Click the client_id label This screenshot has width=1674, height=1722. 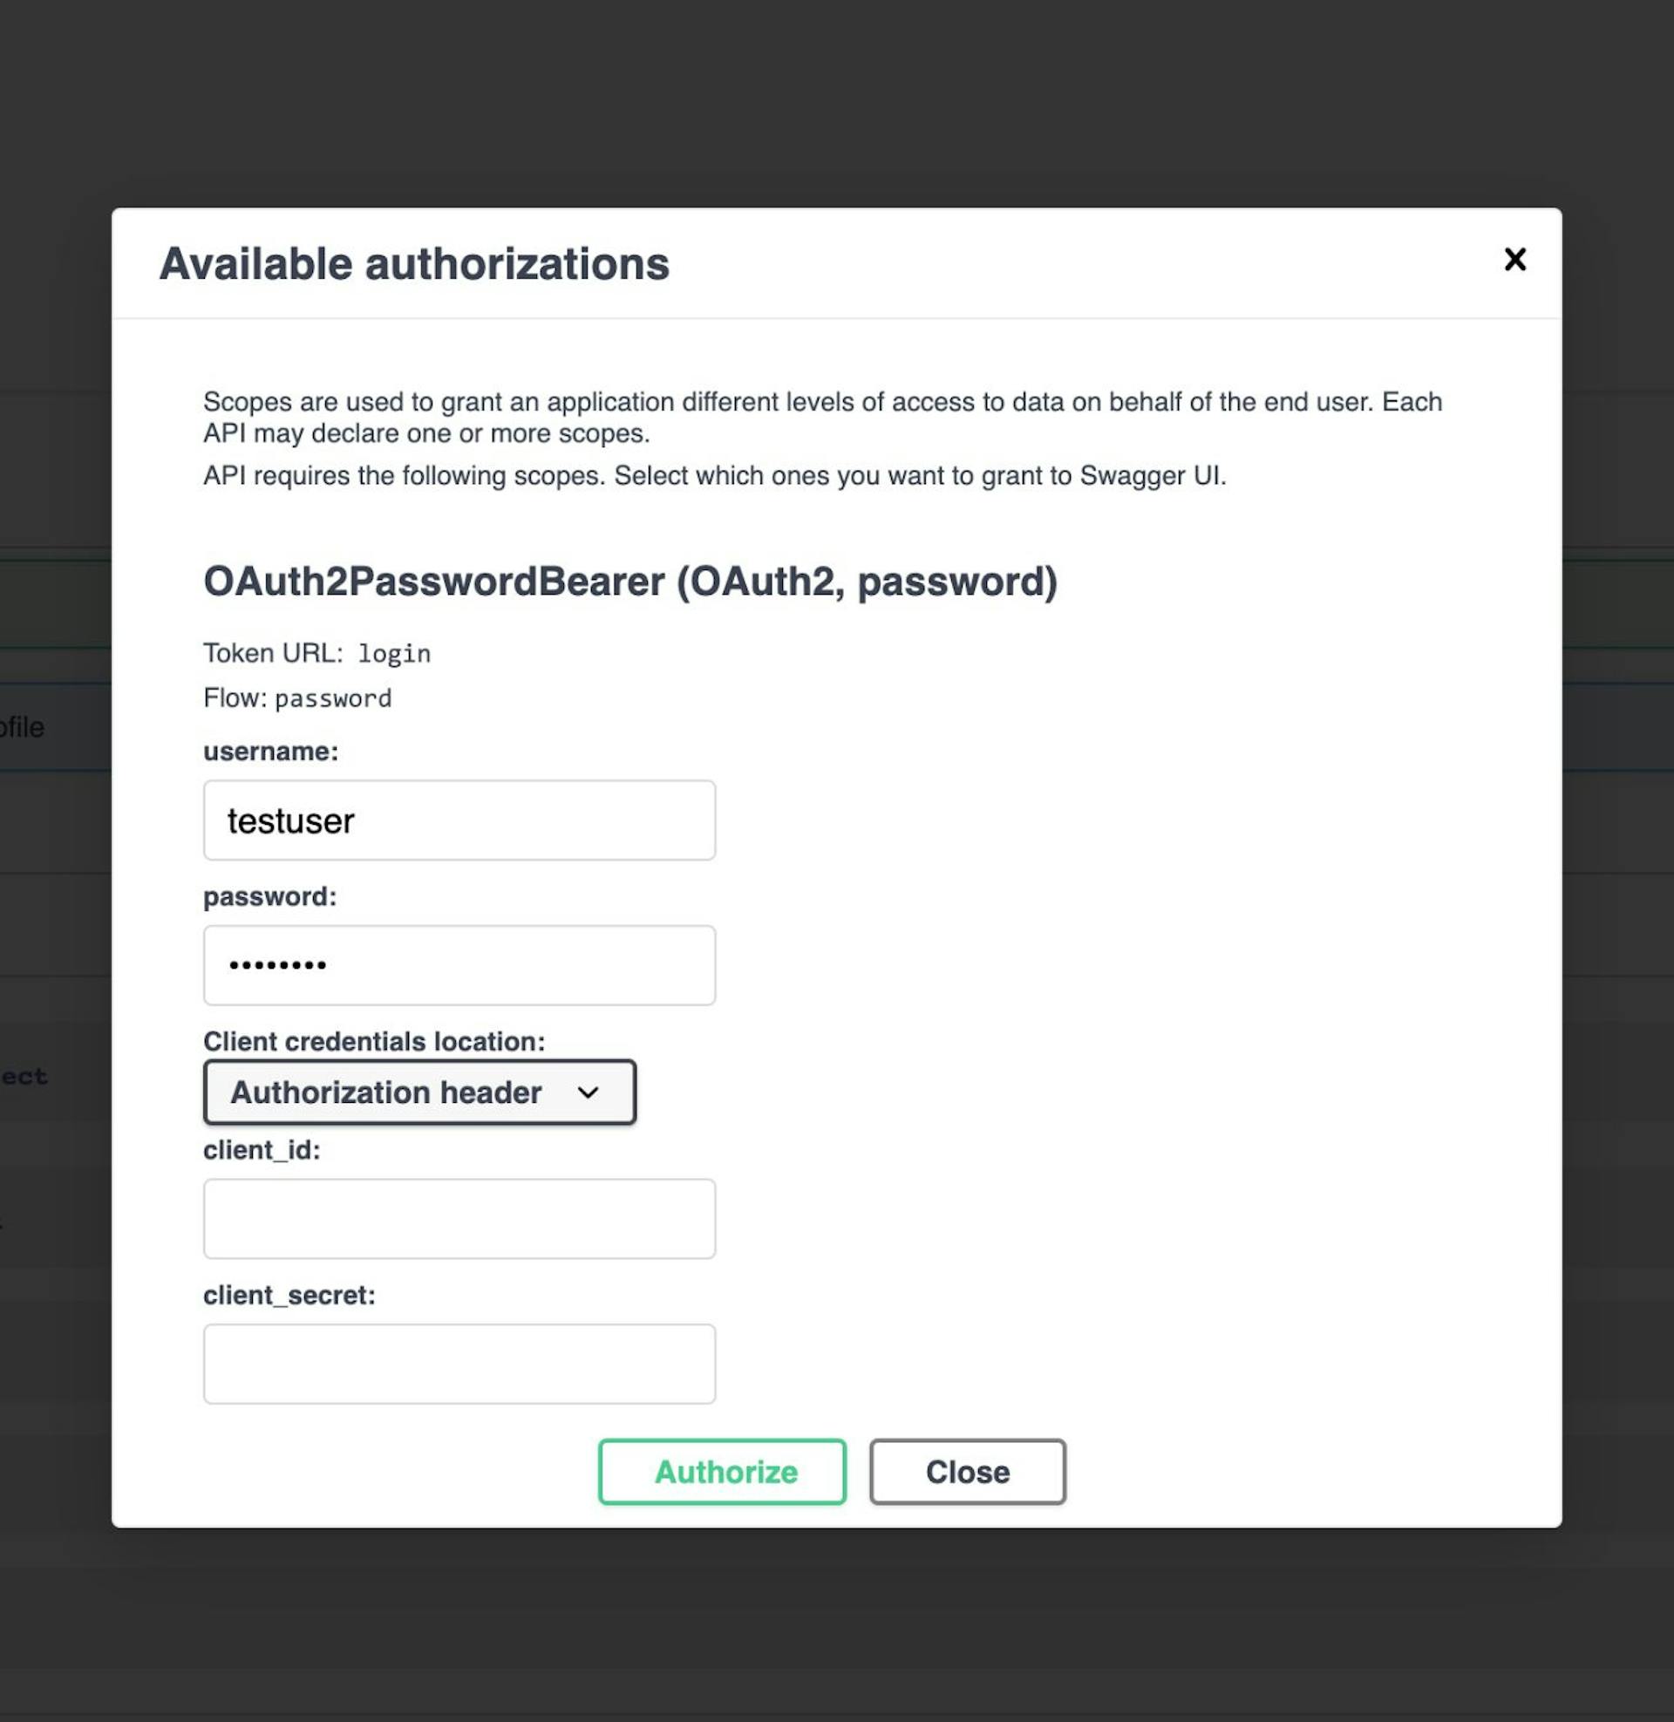[x=261, y=1149]
